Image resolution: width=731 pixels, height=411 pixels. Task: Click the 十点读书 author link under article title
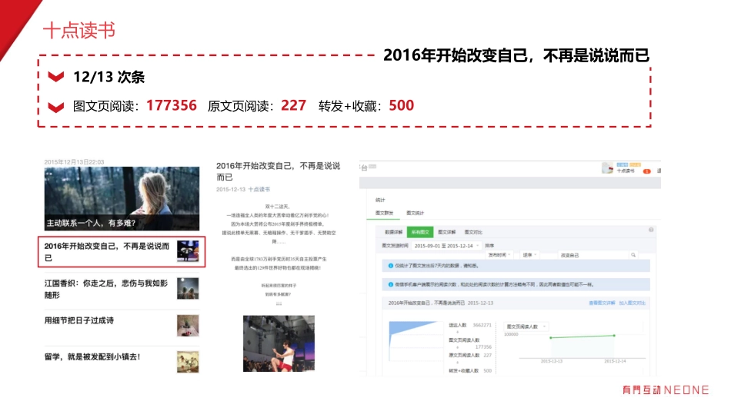(x=259, y=190)
